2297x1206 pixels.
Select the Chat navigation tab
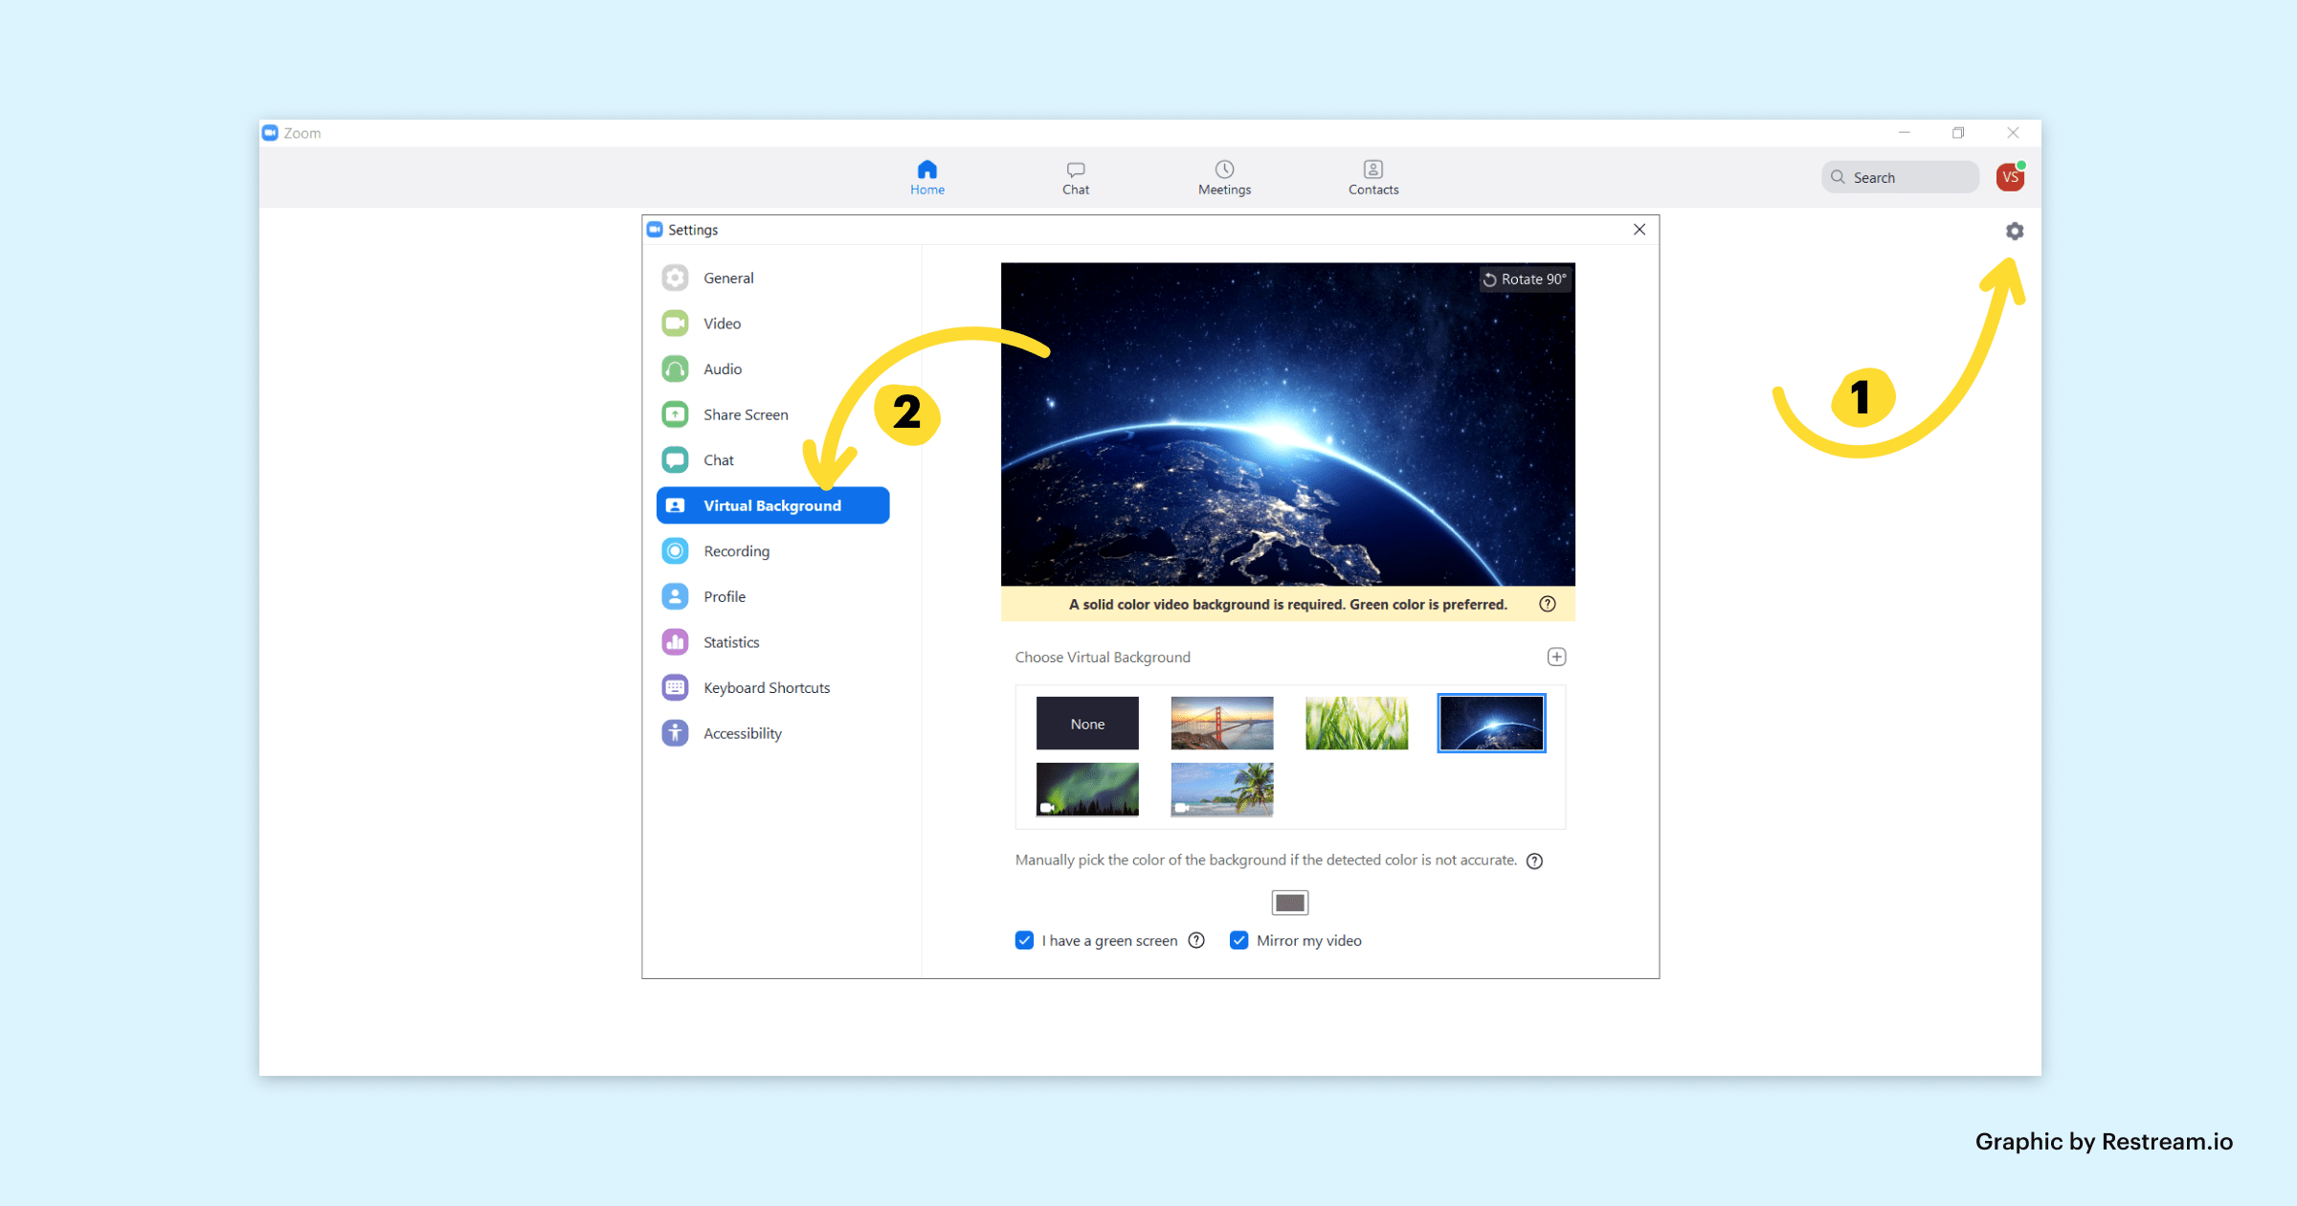coord(1076,176)
